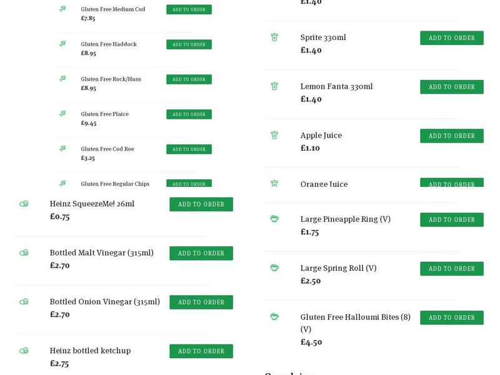
Task: Click the drink cup icon beside Sprite 330ml
Action: point(274,37)
